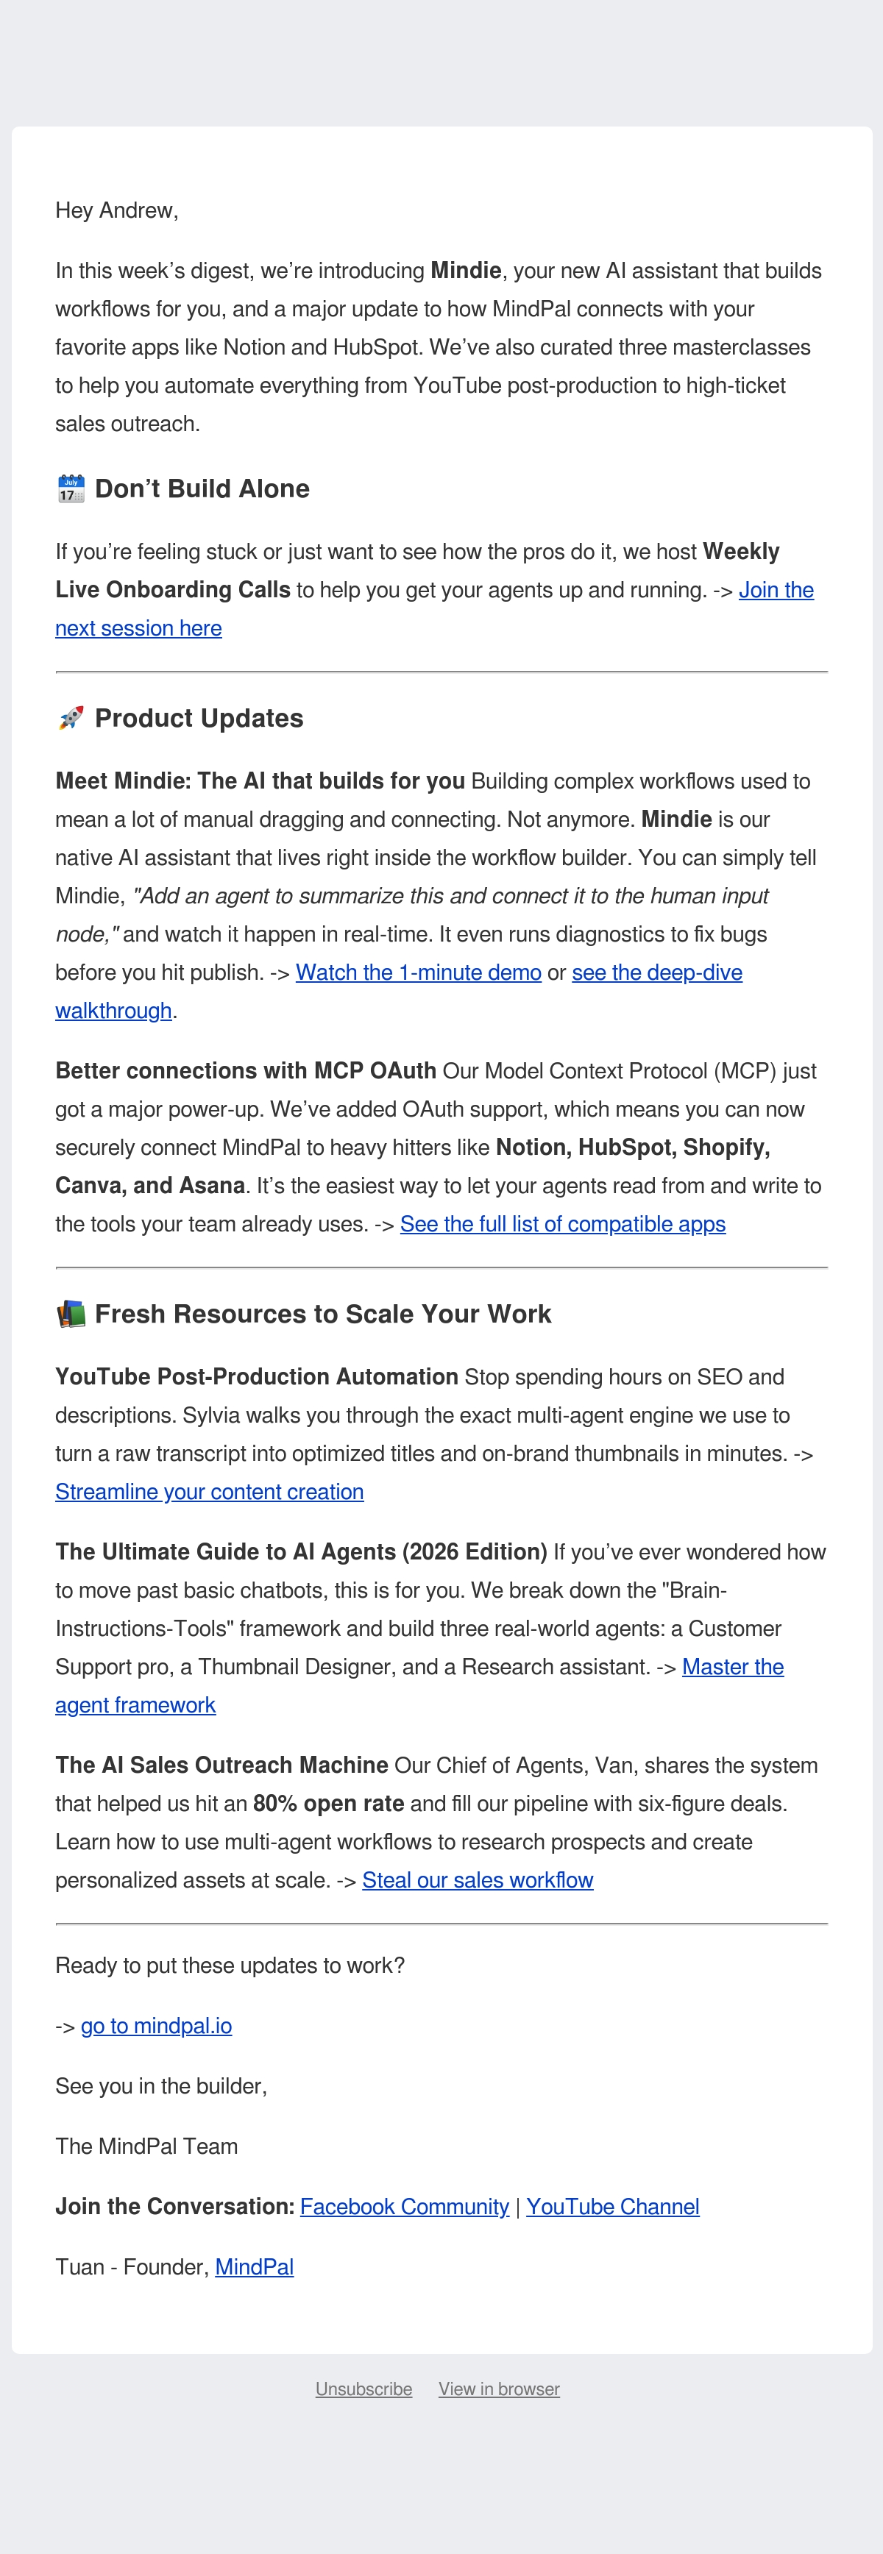883x2554 pixels.
Task: Click 'Streamline your content creation' link
Action: 209,1492
